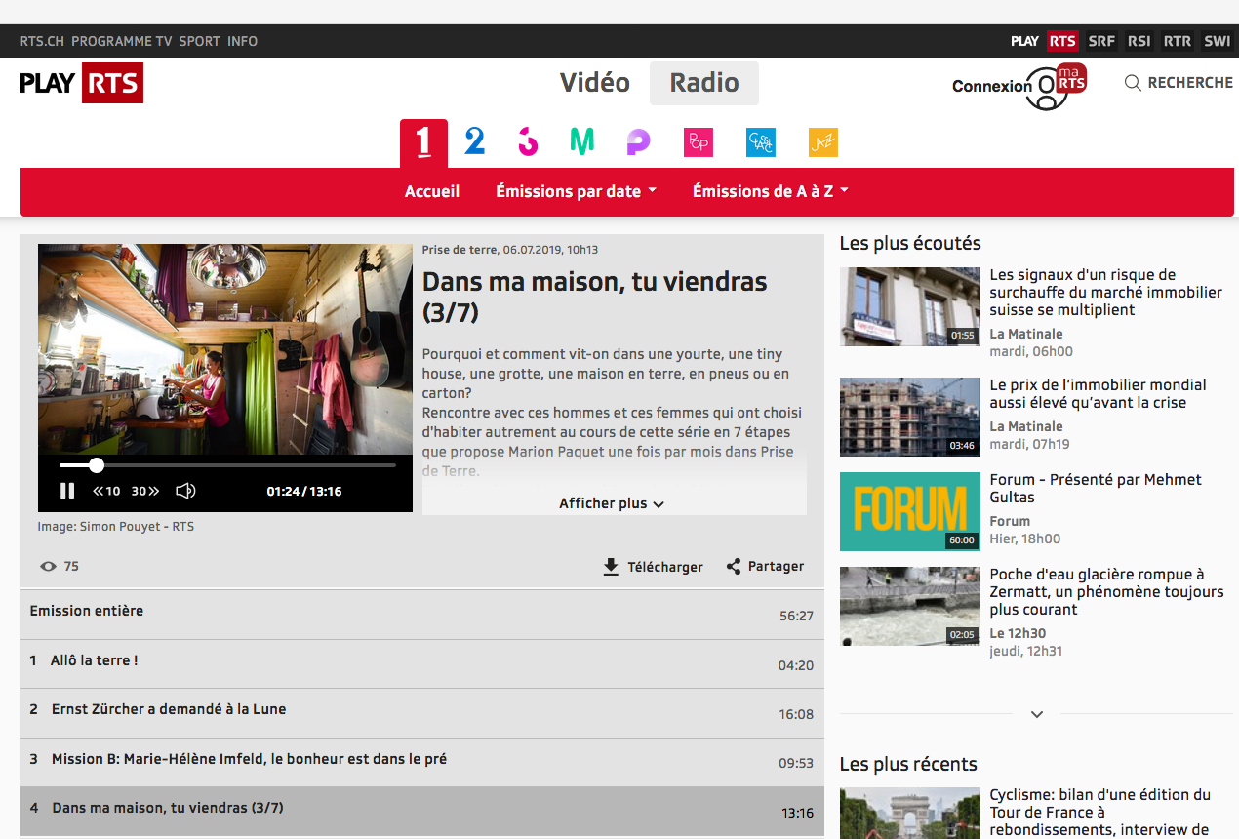Click the audio progress slider handle
Screen dimensions: 1239x839
click(97, 465)
